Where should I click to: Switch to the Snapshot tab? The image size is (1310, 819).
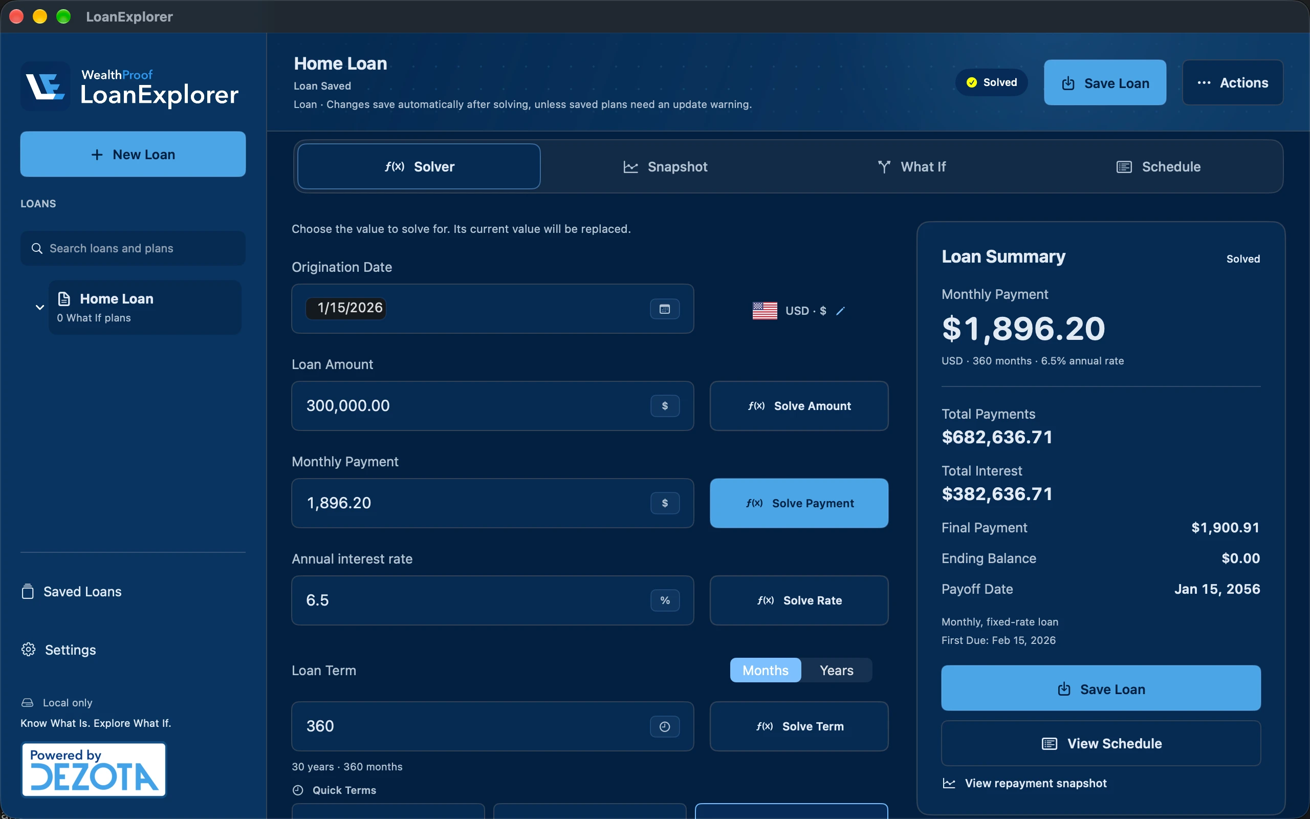click(665, 166)
